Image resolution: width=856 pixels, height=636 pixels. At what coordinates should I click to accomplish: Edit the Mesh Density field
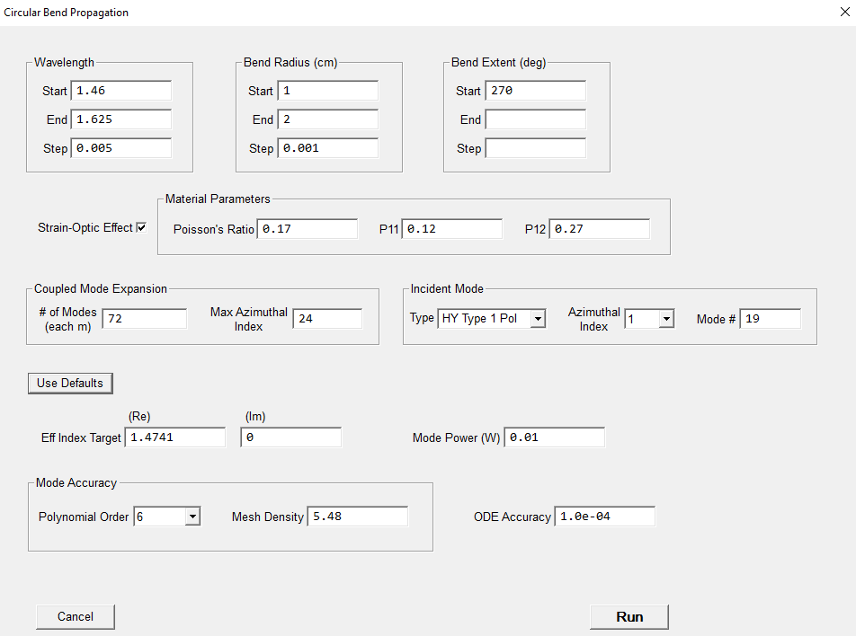[x=358, y=517]
